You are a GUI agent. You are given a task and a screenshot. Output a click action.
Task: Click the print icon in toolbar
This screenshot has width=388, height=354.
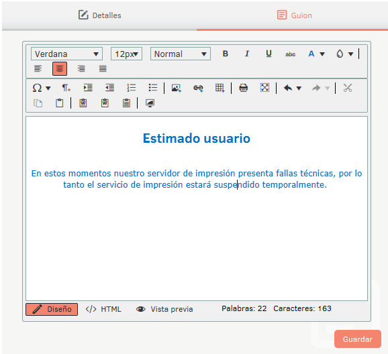pyautogui.click(x=243, y=88)
